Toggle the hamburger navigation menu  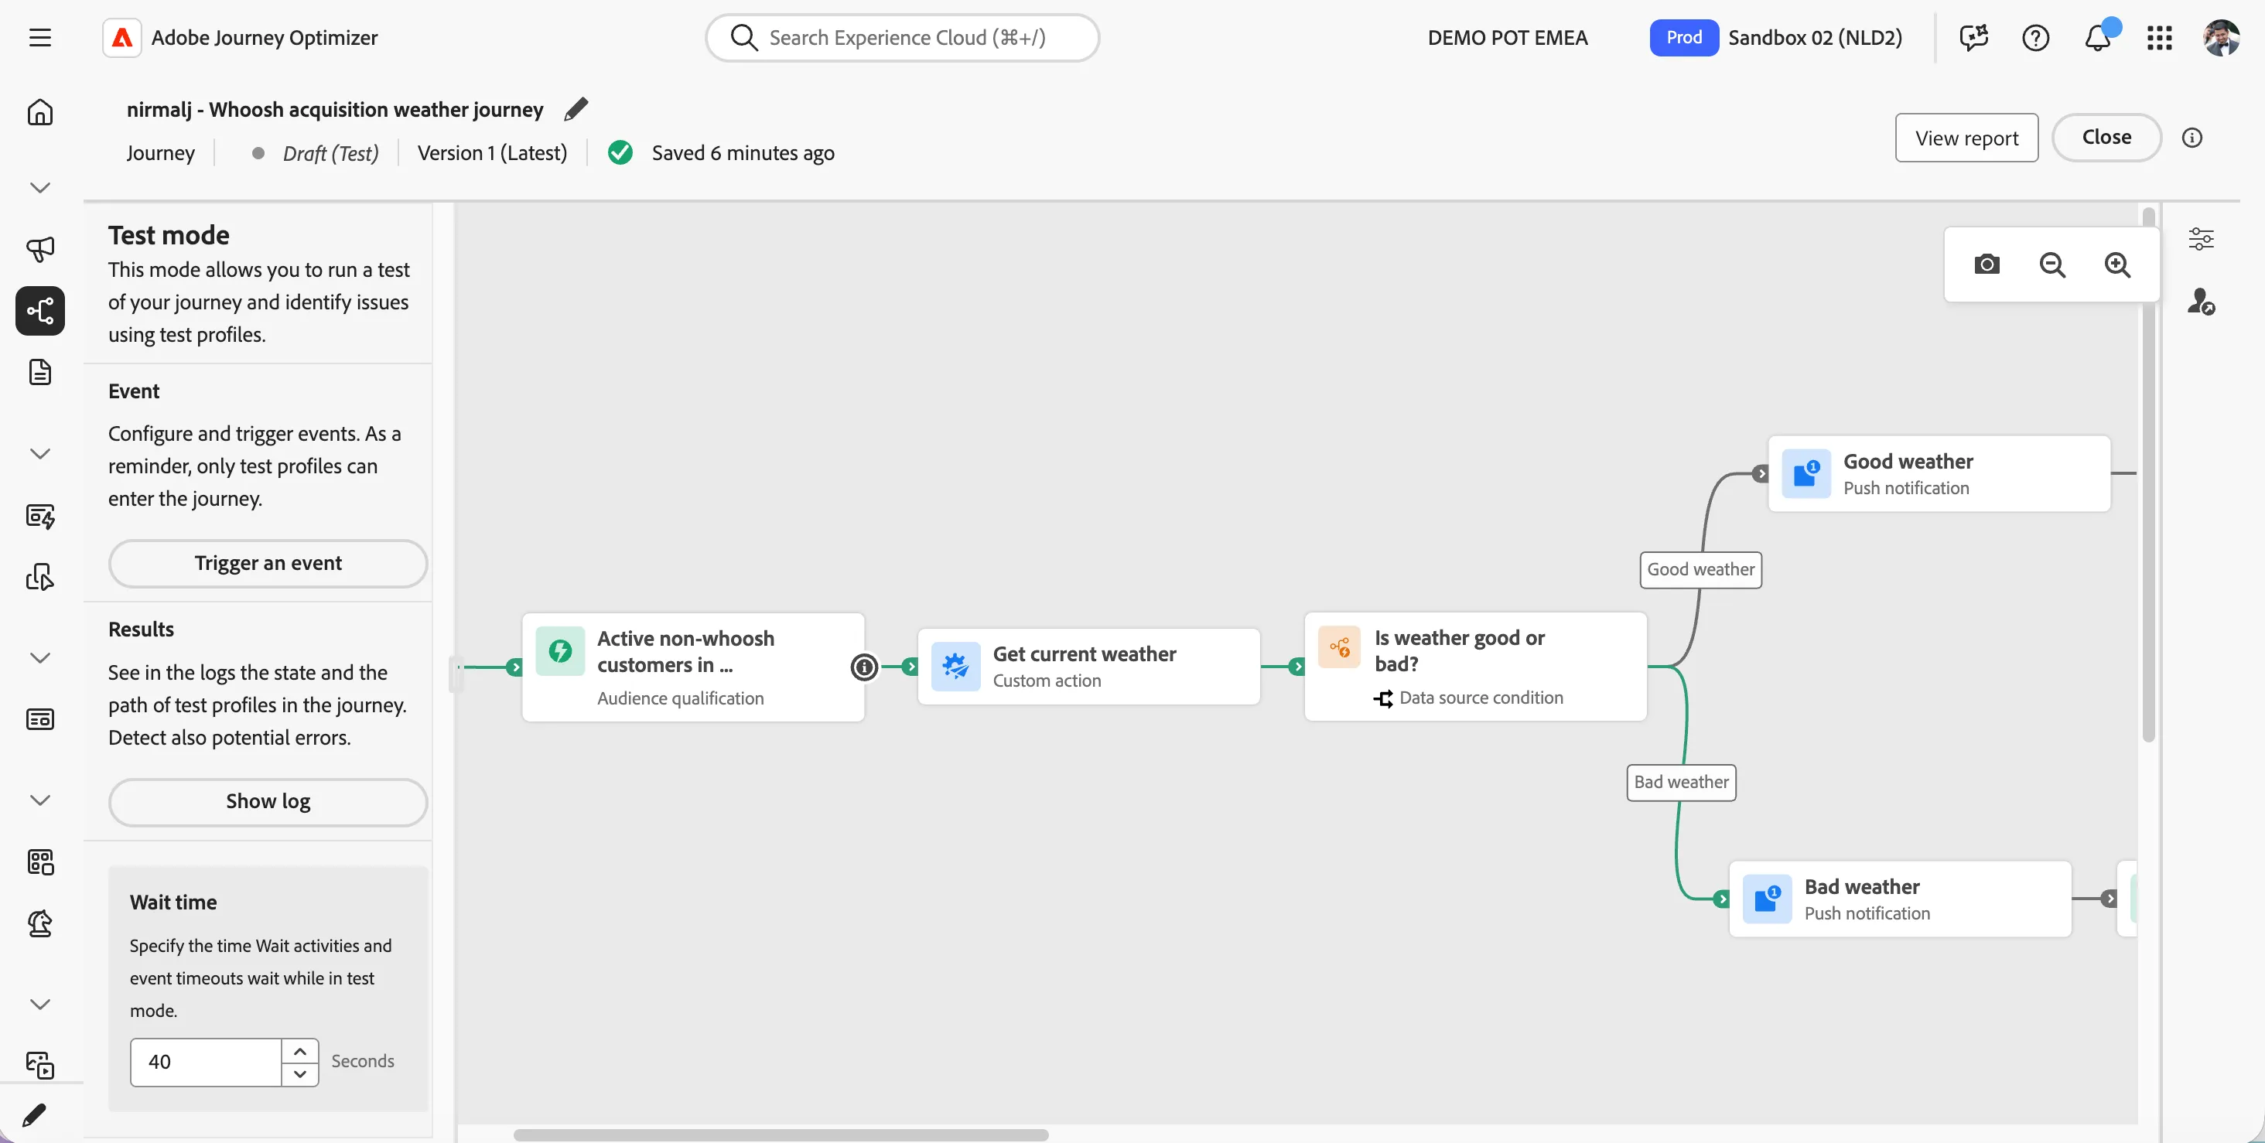(40, 37)
